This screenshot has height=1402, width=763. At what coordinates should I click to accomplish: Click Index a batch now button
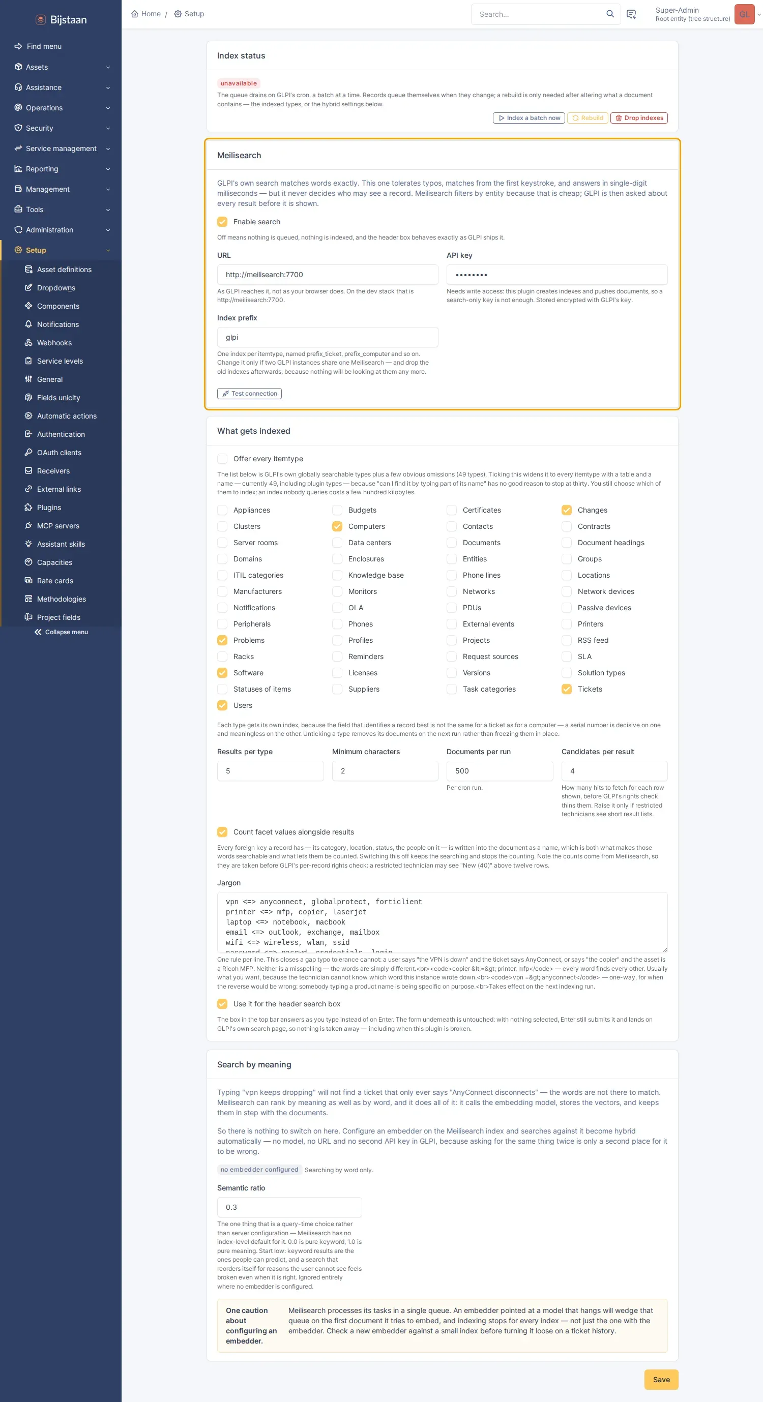click(x=529, y=118)
